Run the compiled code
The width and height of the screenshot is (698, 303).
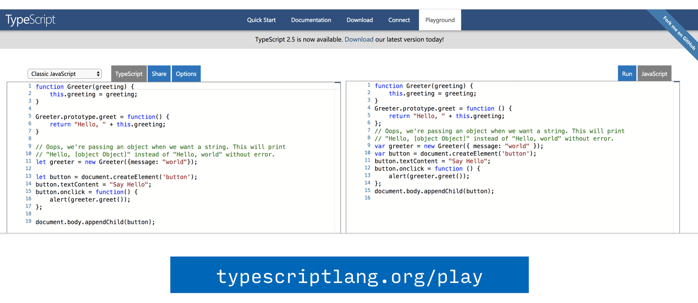[x=627, y=74]
